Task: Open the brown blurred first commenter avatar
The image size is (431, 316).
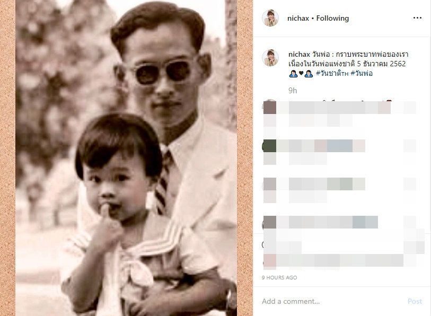Action: click(x=269, y=107)
